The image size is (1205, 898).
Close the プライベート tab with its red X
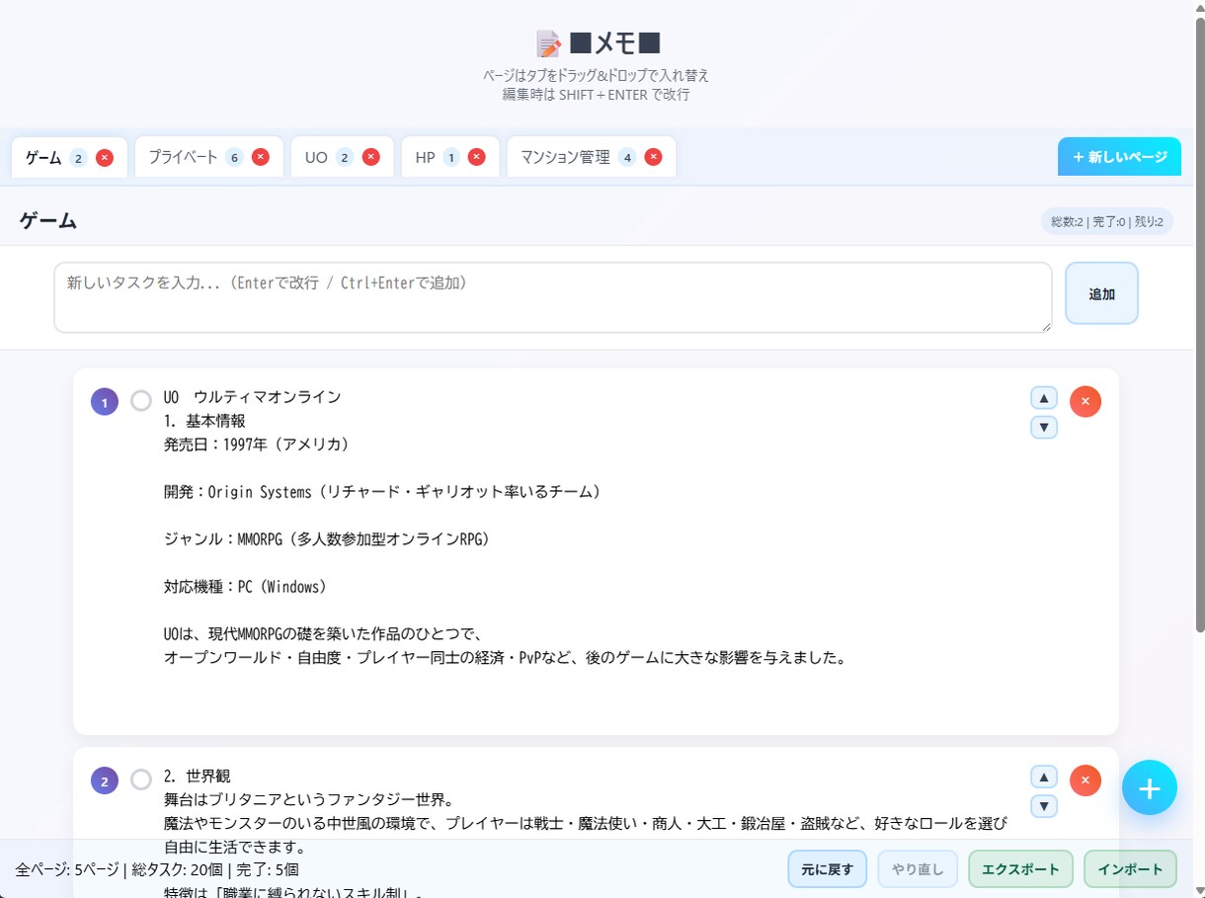[x=261, y=157]
